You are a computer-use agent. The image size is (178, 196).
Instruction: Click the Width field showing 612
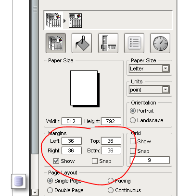click(x=72, y=121)
